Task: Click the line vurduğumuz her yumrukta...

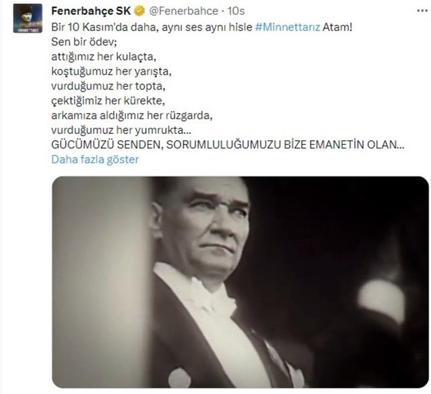Action: pos(121,130)
